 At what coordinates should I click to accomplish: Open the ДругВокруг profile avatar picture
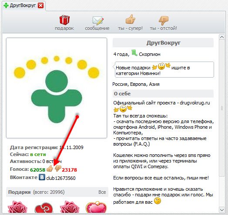[x=57, y=88]
